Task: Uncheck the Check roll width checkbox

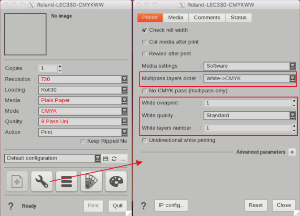Action: (x=145, y=30)
